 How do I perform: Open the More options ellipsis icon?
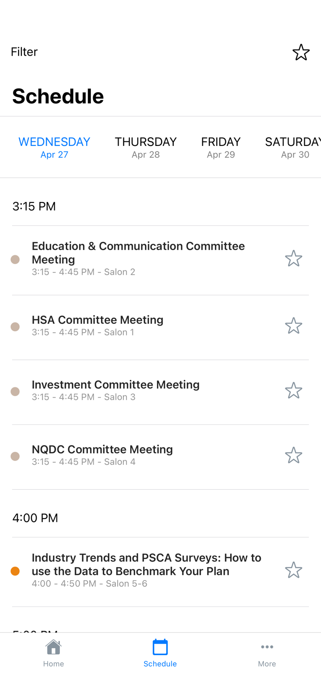[x=267, y=648]
